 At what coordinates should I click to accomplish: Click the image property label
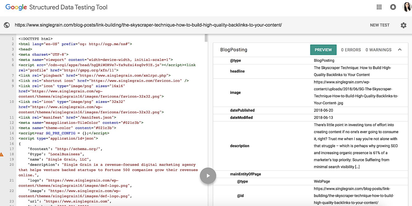tap(235, 93)
